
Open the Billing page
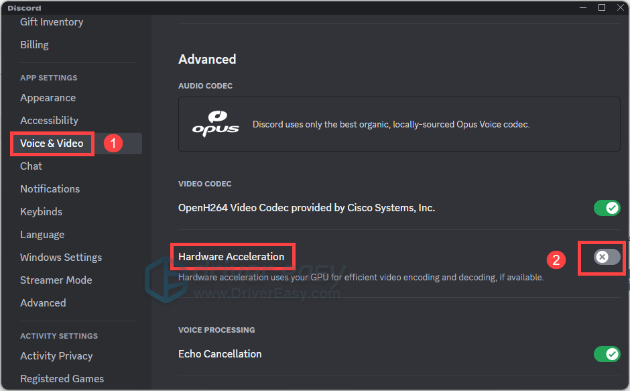point(34,45)
